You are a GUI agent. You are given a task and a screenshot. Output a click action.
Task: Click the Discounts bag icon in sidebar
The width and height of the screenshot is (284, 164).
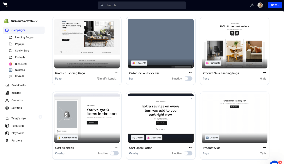(11, 64)
